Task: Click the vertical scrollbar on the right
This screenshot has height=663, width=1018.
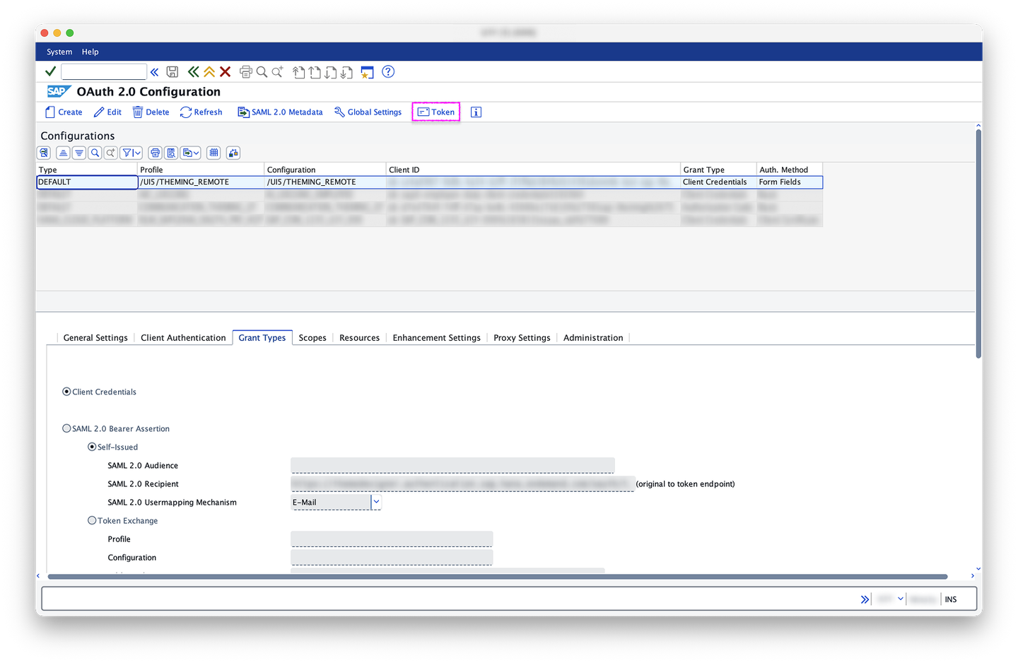Action: 978,244
